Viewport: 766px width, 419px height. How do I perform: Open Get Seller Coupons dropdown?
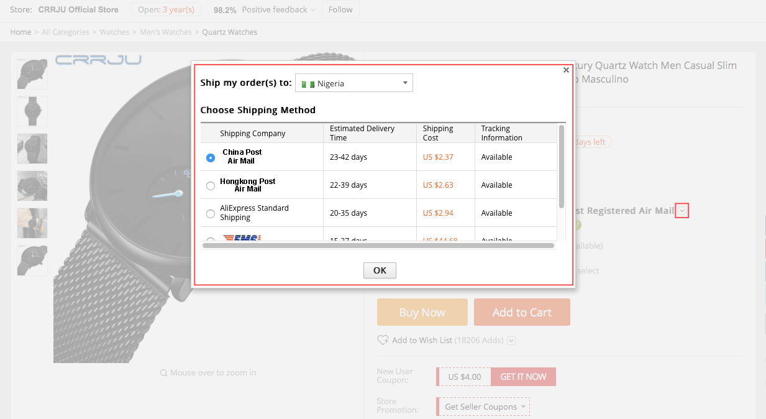click(483, 407)
